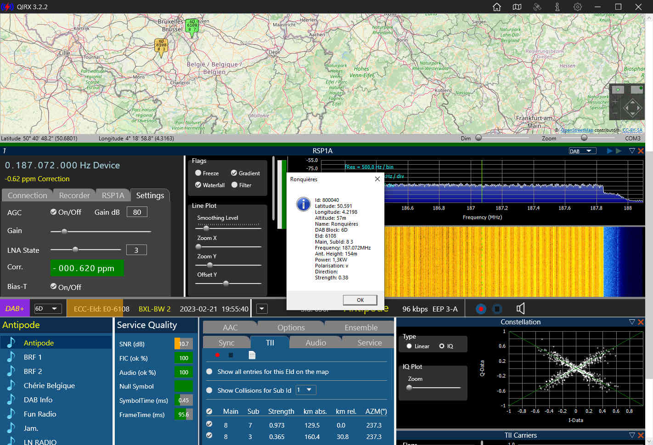The width and height of the screenshot is (653, 445).
Task: Open the 6D DAB channel dropdown
Action: tap(48, 309)
